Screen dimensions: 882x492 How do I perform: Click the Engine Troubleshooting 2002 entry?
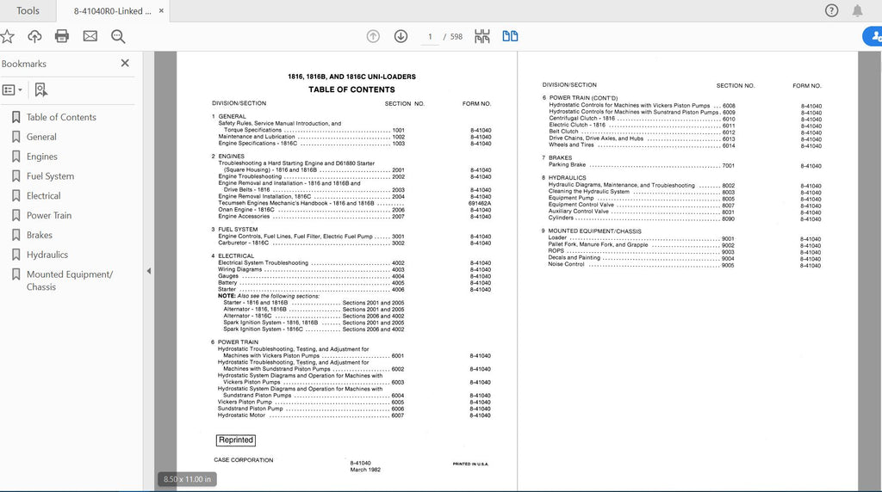click(x=311, y=176)
